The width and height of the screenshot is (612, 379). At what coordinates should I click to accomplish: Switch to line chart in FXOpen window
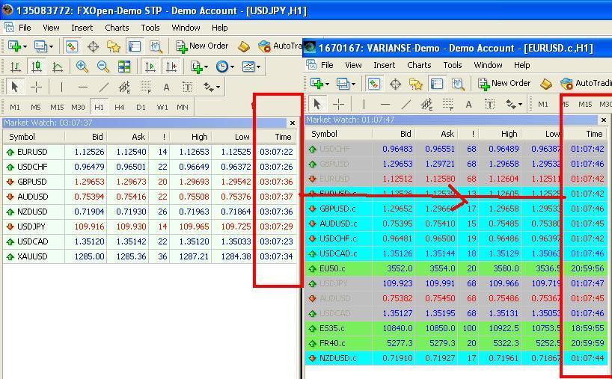[58, 67]
